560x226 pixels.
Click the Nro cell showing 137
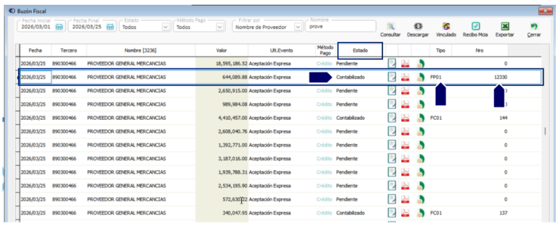pyautogui.click(x=503, y=213)
